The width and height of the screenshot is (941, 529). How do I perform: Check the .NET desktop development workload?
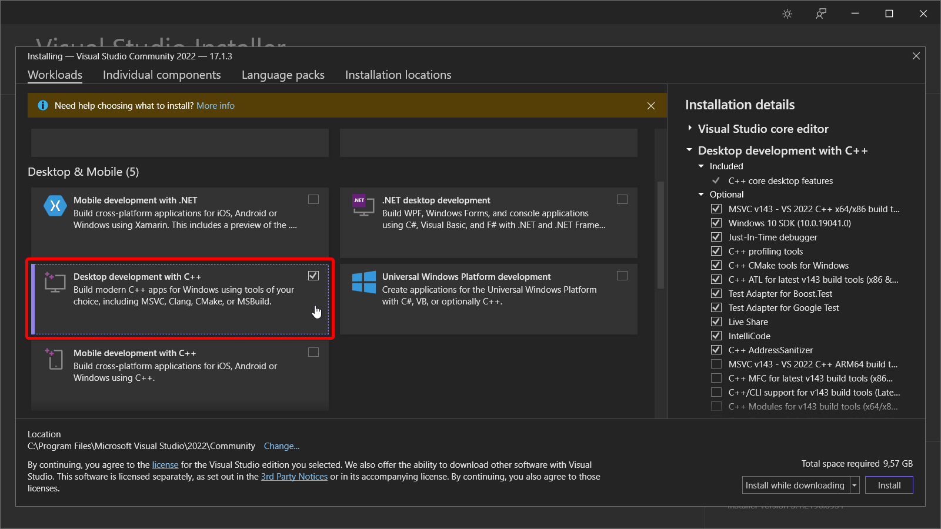tap(622, 199)
